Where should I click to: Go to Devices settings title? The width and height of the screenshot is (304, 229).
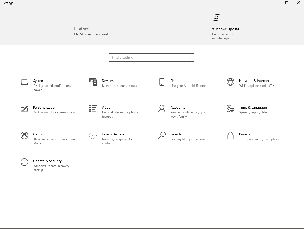108,81
